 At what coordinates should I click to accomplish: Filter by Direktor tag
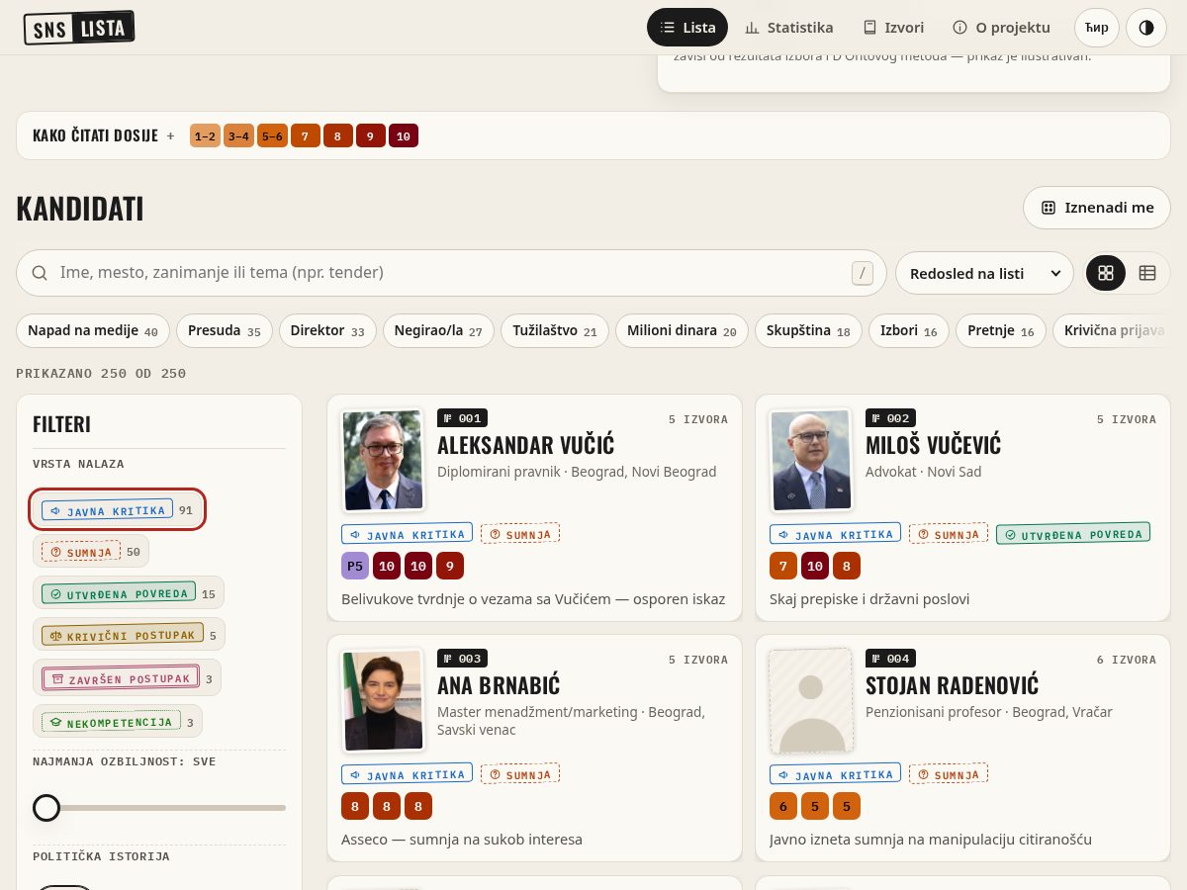tap(327, 331)
